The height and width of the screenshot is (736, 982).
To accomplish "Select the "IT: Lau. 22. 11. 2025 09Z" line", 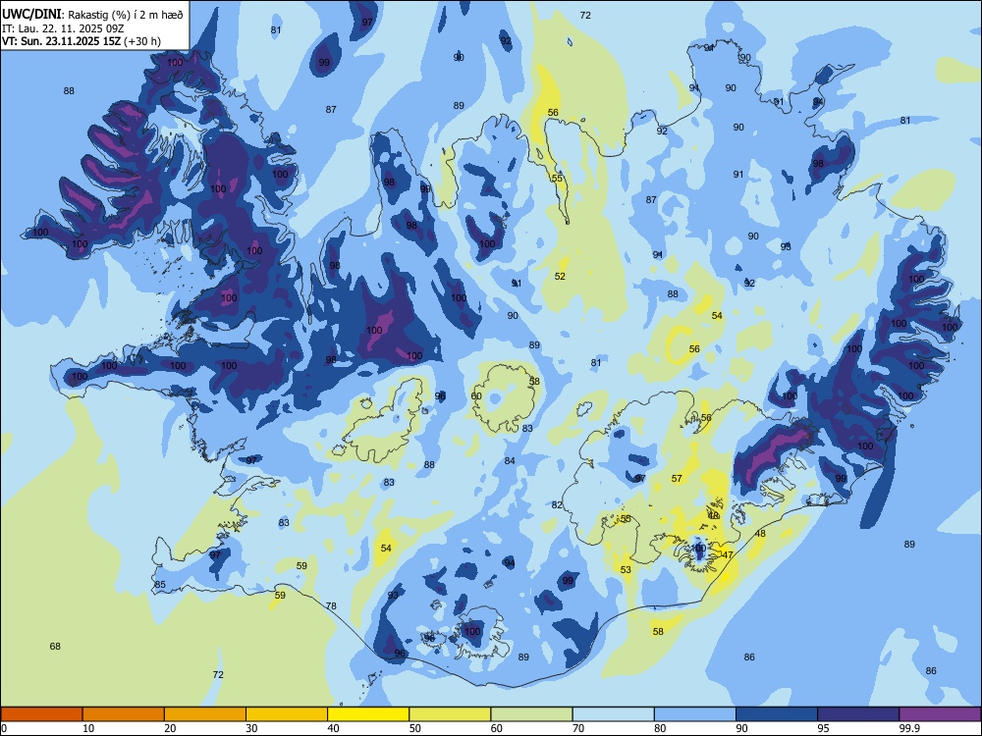I will tap(63, 28).
